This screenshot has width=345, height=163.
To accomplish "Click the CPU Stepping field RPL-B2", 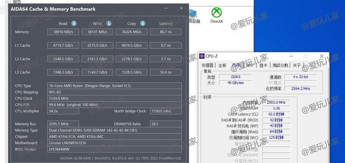I will click(x=115, y=92).
